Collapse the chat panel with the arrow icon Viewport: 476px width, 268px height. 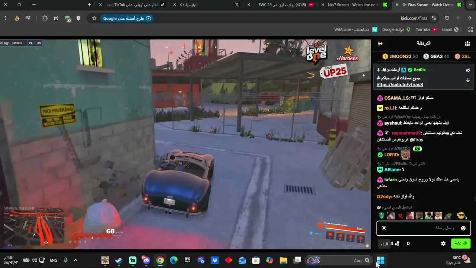380,44
